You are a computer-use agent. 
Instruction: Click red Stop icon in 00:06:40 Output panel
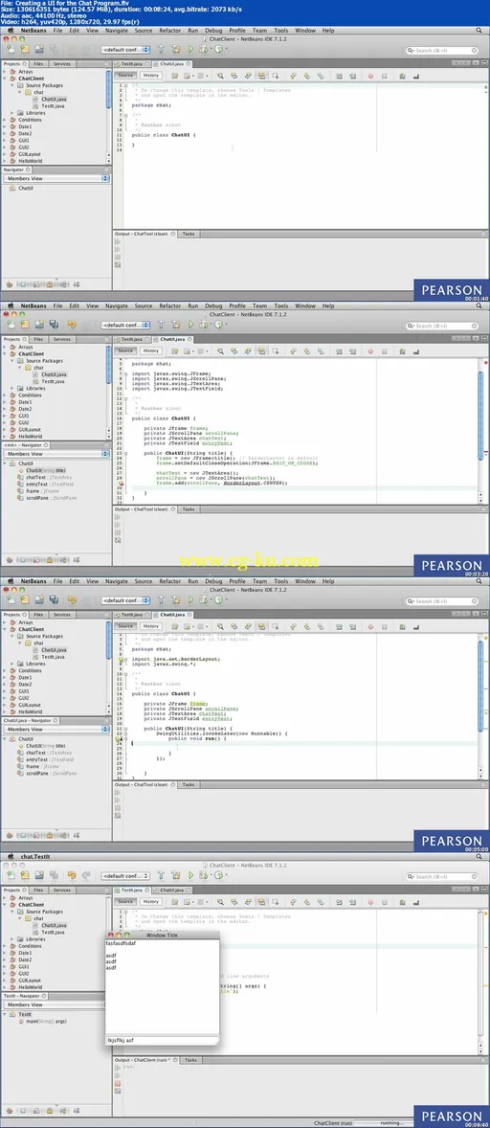point(117,1083)
